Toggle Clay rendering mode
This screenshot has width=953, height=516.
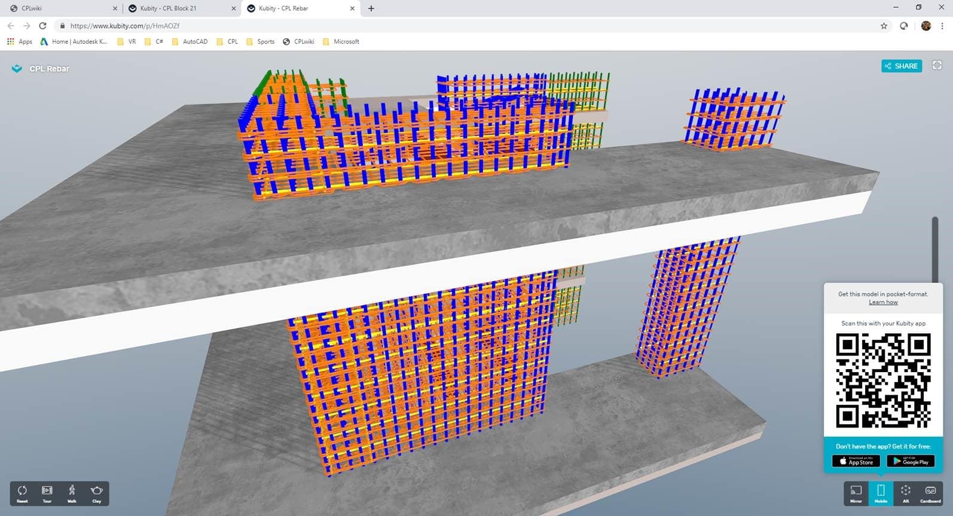click(96, 493)
